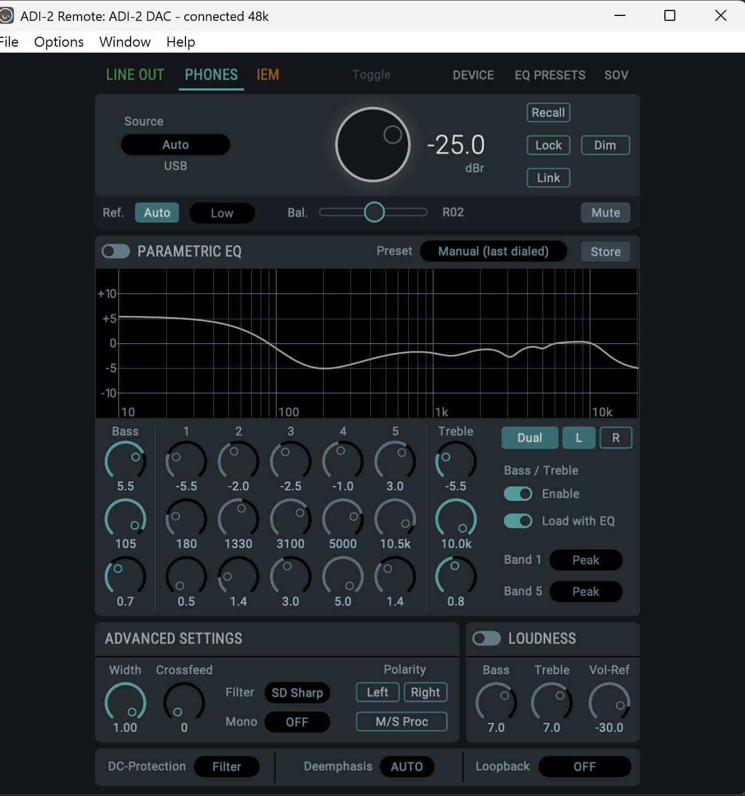Click the Bass Q knob at 0.7
Viewport: 745px width, 796px height.
point(126,576)
